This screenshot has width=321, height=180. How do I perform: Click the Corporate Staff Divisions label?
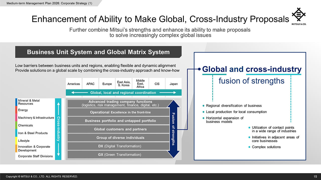coord(35,156)
